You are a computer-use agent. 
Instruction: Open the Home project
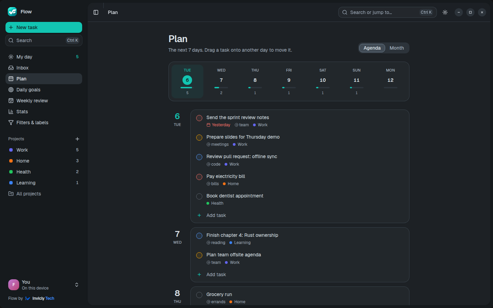click(44, 161)
